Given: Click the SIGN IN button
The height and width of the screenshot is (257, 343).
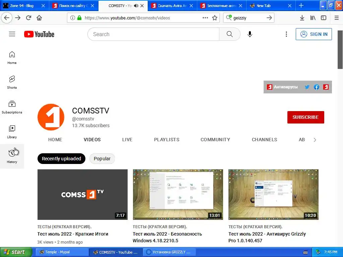Looking at the screenshot, I should (314, 34).
